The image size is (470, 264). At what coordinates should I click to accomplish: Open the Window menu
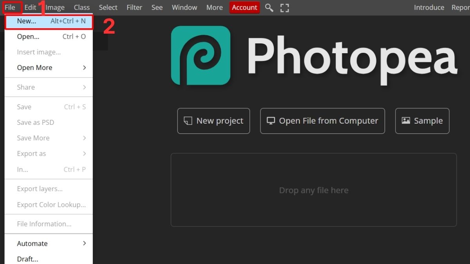pyautogui.click(x=184, y=7)
